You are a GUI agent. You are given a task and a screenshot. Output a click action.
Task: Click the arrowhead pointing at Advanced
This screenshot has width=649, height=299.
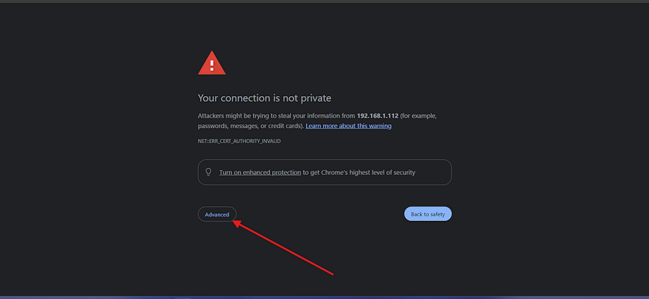[x=237, y=224]
